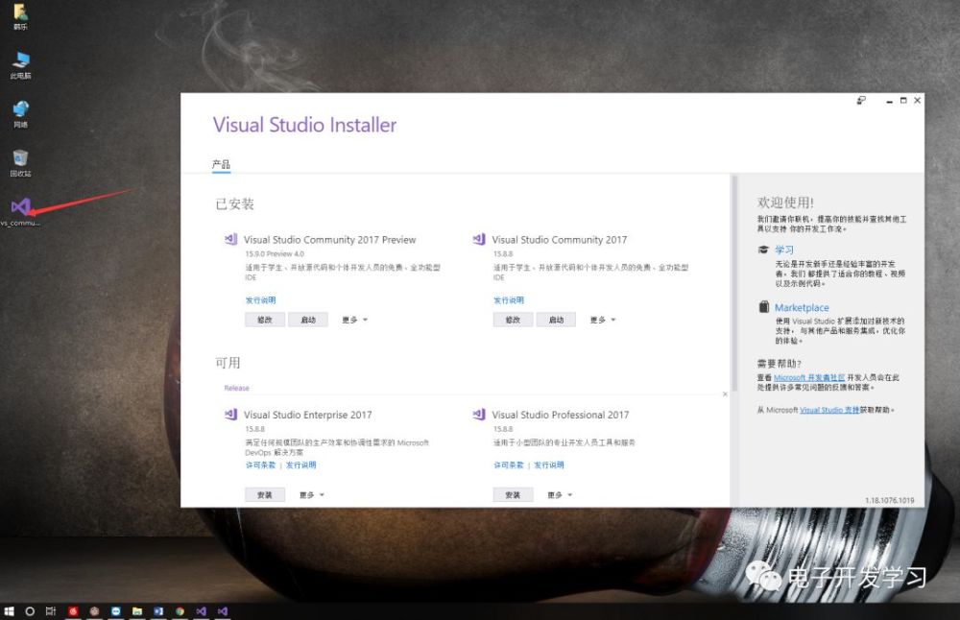
Task: Maximize the Visual Studio Installer window
Action: [x=903, y=101]
